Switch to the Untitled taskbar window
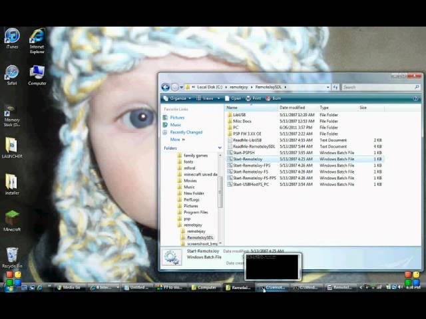The image size is (426, 319). coord(138,288)
